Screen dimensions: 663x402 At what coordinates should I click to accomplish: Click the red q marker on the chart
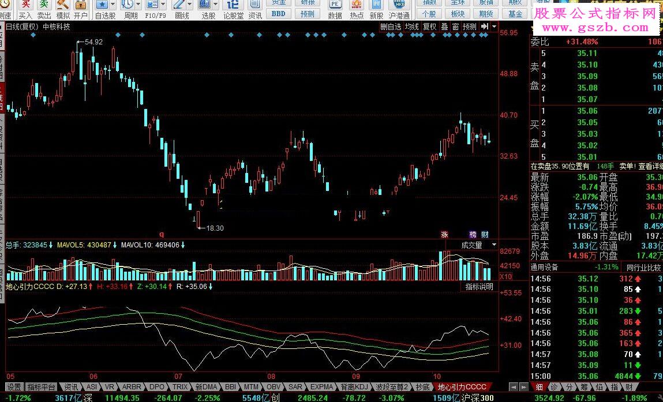point(162,234)
